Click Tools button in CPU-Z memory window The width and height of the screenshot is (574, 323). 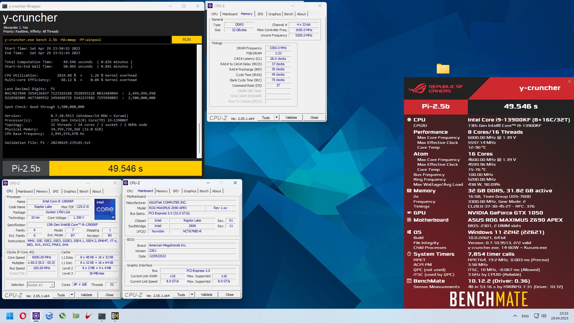[x=266, y=118]
